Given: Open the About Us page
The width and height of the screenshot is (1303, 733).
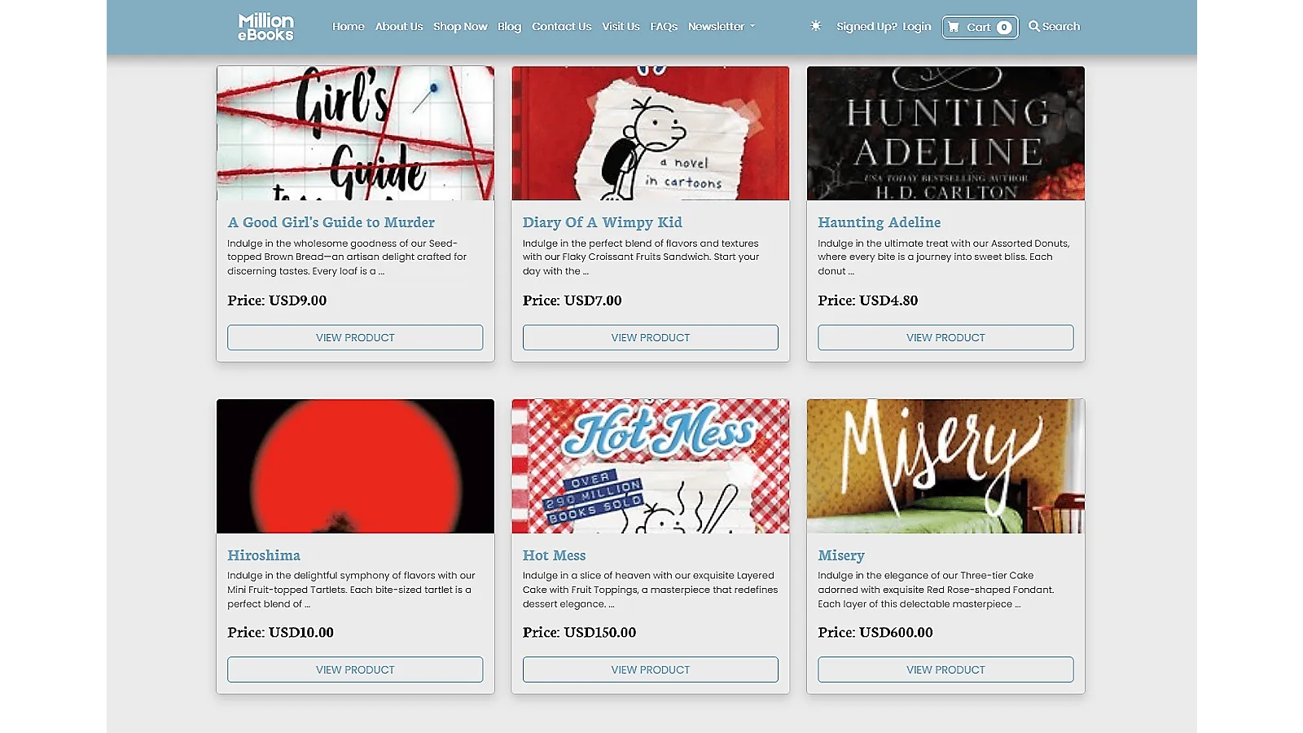Looking at the screenshot, I should pos(399,26).
